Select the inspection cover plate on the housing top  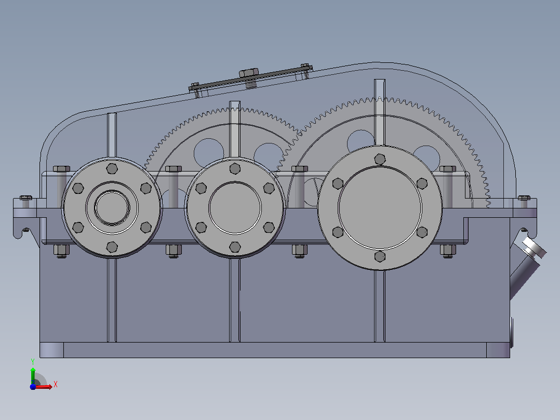[x=251, y=77]
